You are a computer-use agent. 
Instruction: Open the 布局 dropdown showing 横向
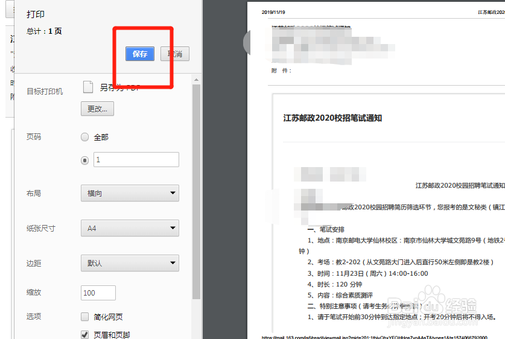[x=130, y=193]
